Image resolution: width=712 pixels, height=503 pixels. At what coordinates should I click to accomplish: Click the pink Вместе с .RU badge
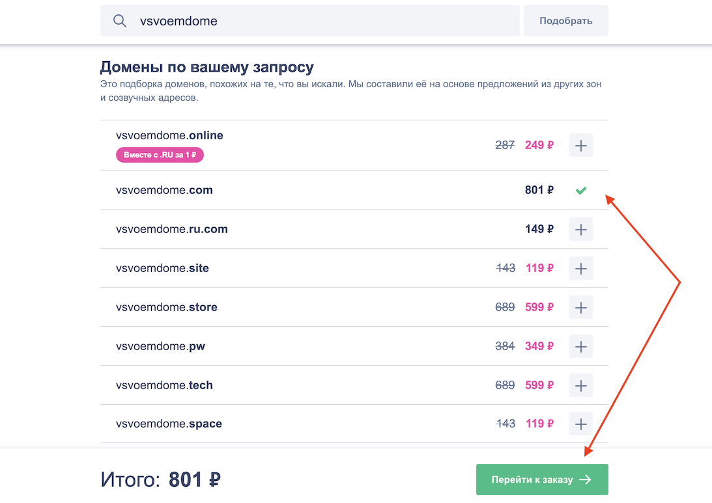pyautogui.click(x=160, y=155)
